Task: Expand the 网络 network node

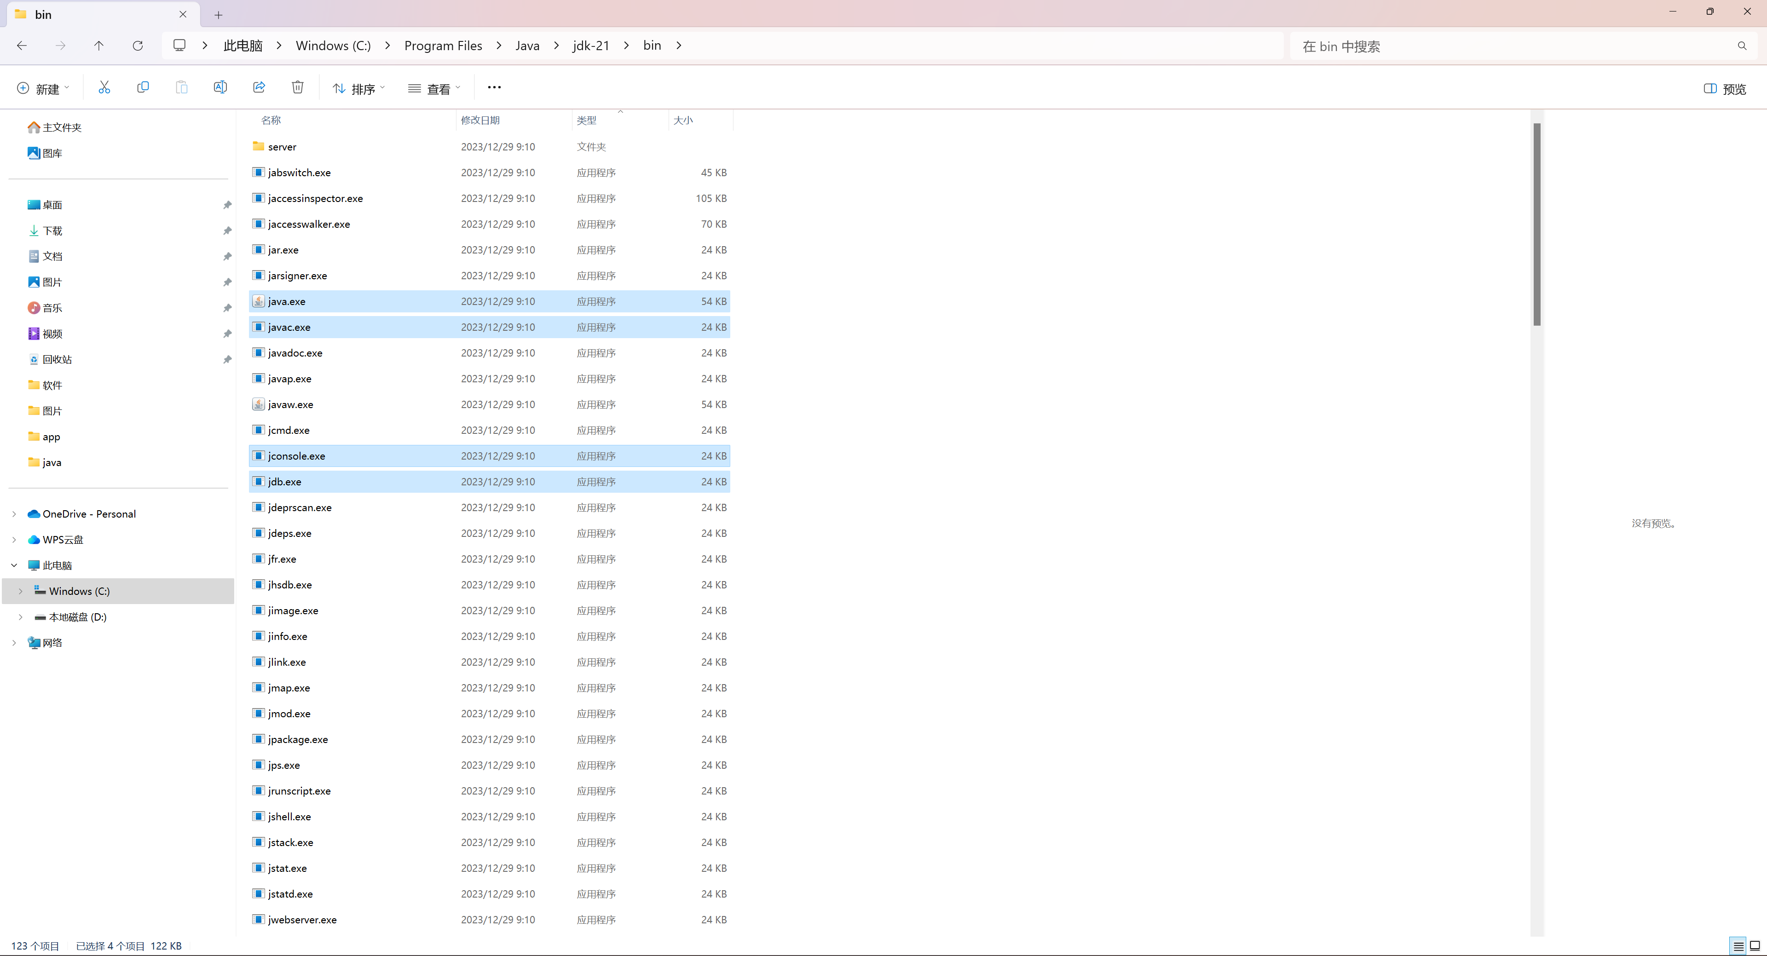Action: [14, 643]
